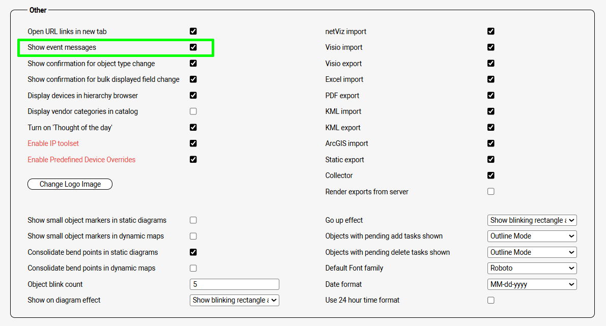
Task: Uncheck Open URL links in new tab
Action: tap(193, 31)
